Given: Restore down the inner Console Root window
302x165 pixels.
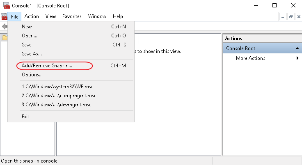Looking at the screenshot, I should 290,16.
